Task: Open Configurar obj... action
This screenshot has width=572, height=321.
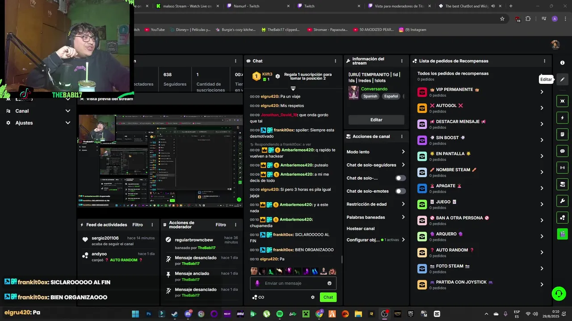Action: pos(376,240)
